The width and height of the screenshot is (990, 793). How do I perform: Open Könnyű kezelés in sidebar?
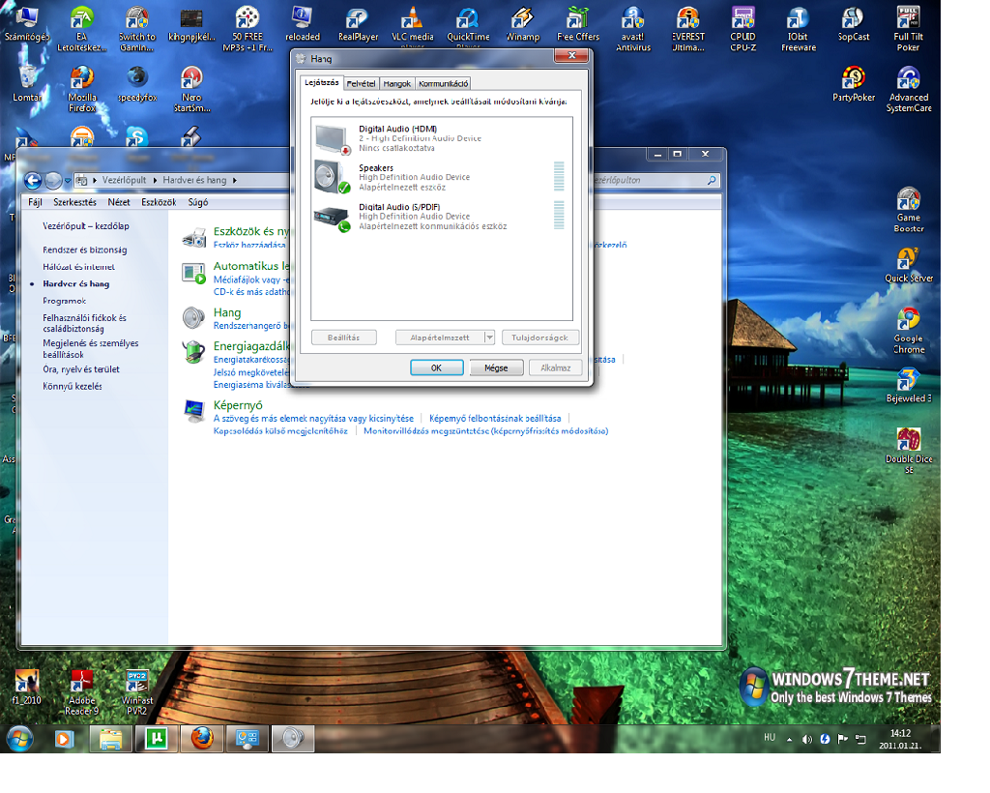tap(72, 387)
